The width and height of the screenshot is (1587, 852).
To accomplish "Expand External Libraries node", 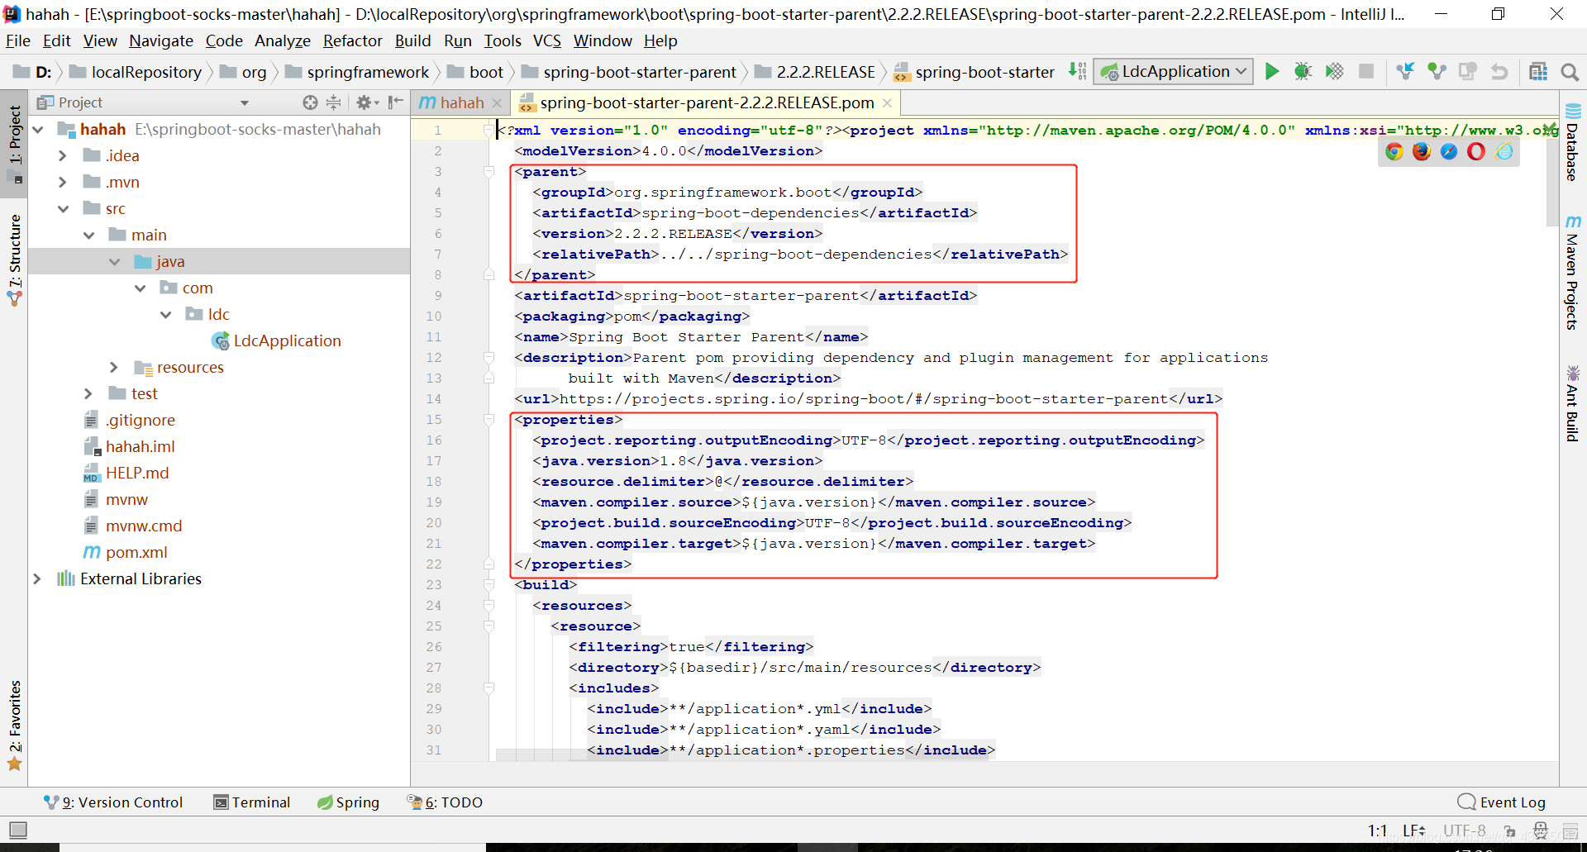I will point(37,579).
